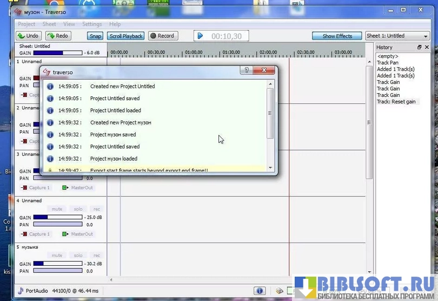This screenshot has width=438, height=301.
Task: Open the Sheet 1: Untitled dropdown
Action: click(x=397, y=36)
